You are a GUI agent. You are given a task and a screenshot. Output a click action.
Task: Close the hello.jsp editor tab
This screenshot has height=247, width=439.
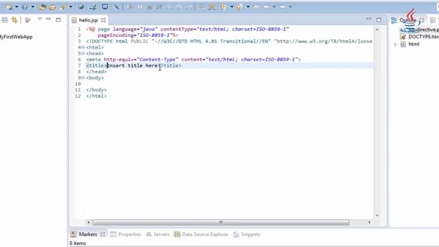coord(104,20)
